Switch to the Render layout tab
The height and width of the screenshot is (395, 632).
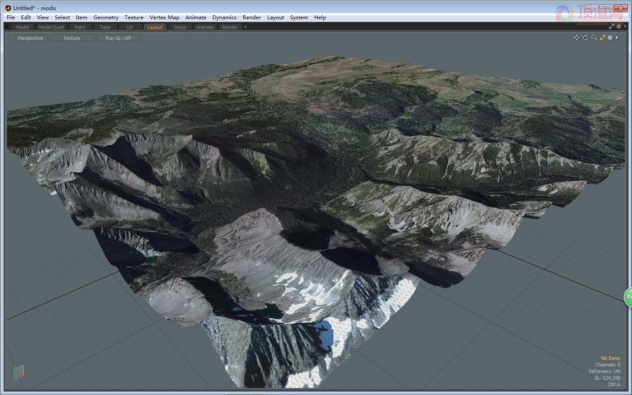click(x=230, y=27)
